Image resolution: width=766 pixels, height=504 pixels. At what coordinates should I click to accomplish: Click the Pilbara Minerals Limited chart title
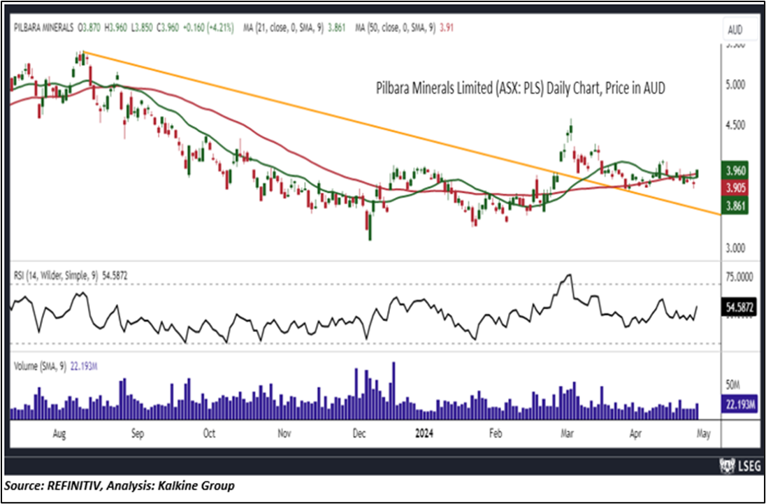[520, 89]
